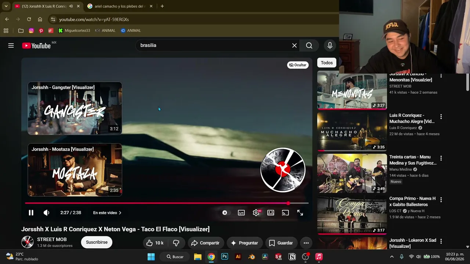View site information icon in address bar
The height and width of the screenshot is (264, 470).
point(53,19)
